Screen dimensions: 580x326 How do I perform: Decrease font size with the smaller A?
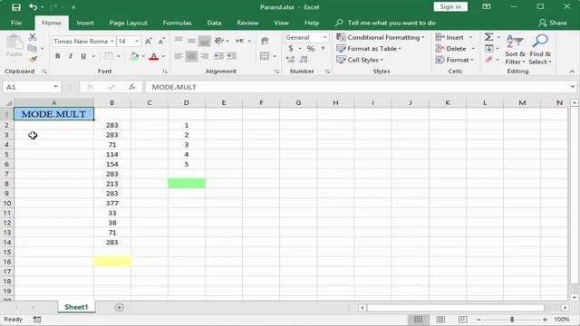pyautogui.click(x=161, y=42)
